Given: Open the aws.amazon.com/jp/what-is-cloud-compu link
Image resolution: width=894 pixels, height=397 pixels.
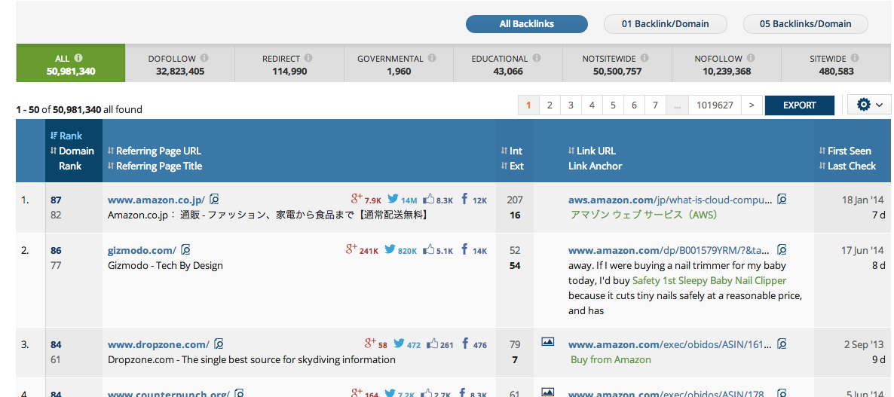Looking at the screenshot, I should coord(671,200).
